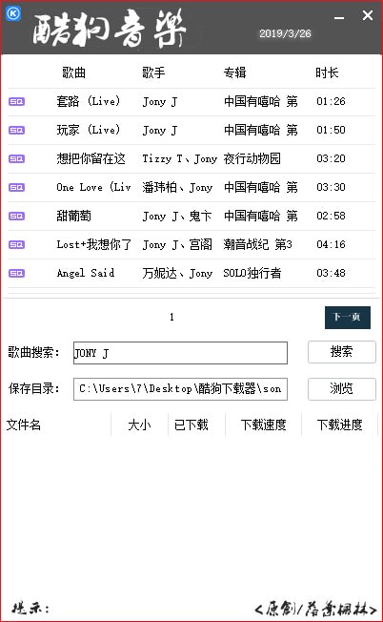Click album SOLO独行者
Viewport: 383px width, 622px height.
coord(252,273)
